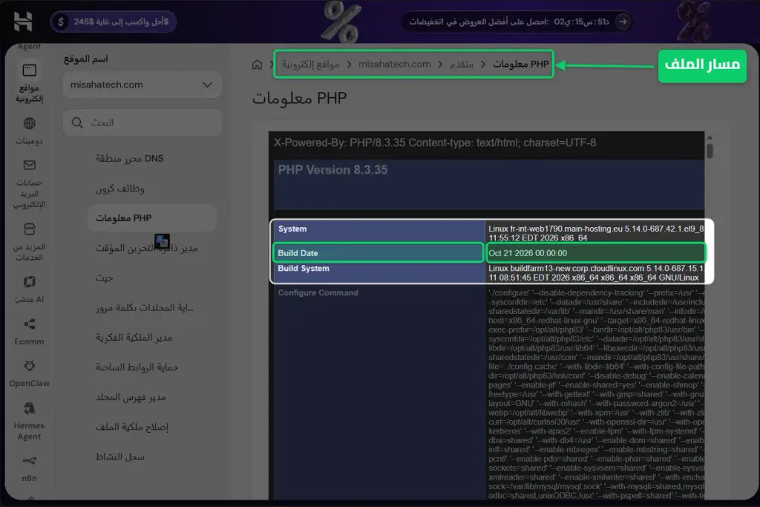Screen dimensions: 760x507
Task: Open the Hermes Agent sidebar icon
Action: tap(29, 408)
